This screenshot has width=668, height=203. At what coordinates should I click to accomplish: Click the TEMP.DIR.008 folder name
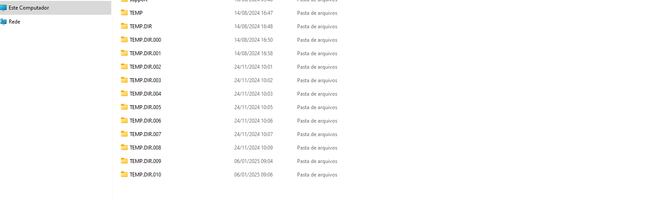[145, 148]
